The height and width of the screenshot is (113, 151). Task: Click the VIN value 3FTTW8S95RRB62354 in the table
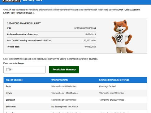85,28
